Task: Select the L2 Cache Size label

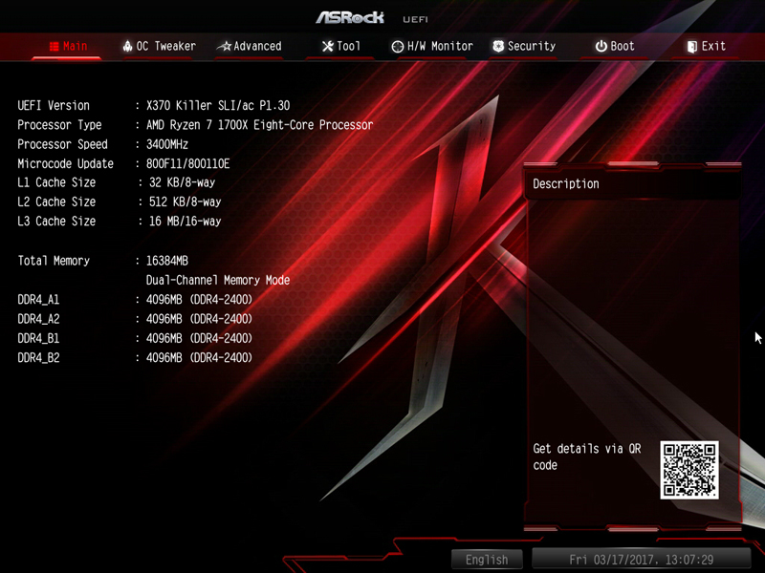Action: [56, 202]
